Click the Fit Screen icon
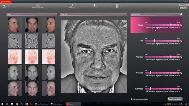Screen dimensions: 189x106 click(x=72, y=6)
